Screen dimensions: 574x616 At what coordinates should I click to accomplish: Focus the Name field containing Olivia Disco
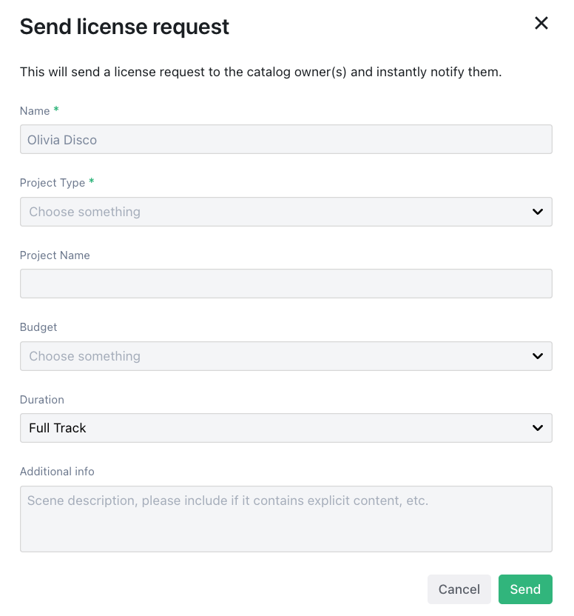pos(286,139)
